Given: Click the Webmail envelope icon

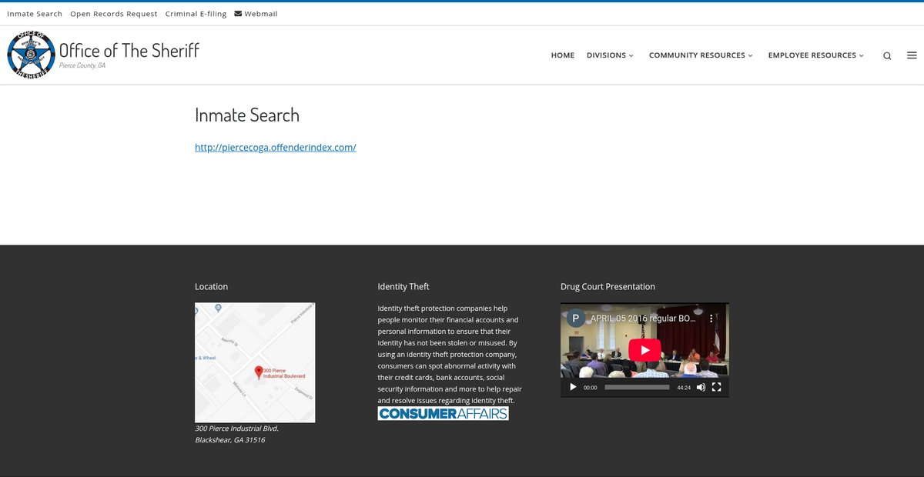Looking at the screenshot, I should click(x=238, y=14).
